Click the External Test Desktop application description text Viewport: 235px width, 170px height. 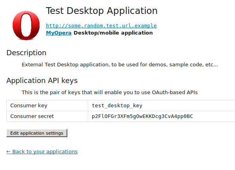120,64
